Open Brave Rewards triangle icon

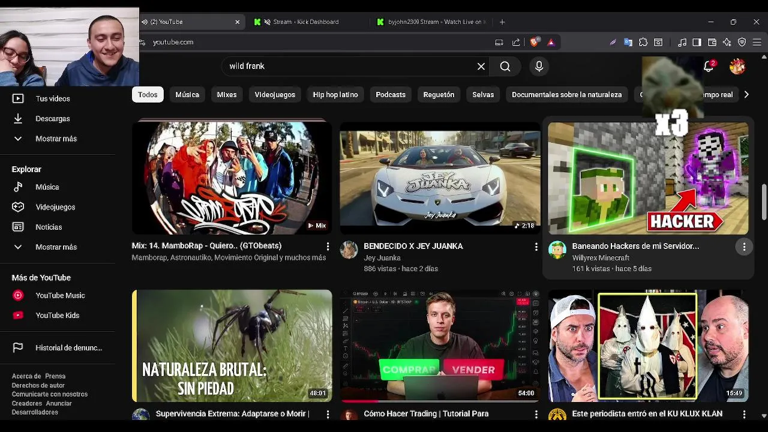click(x=551, y=42)
